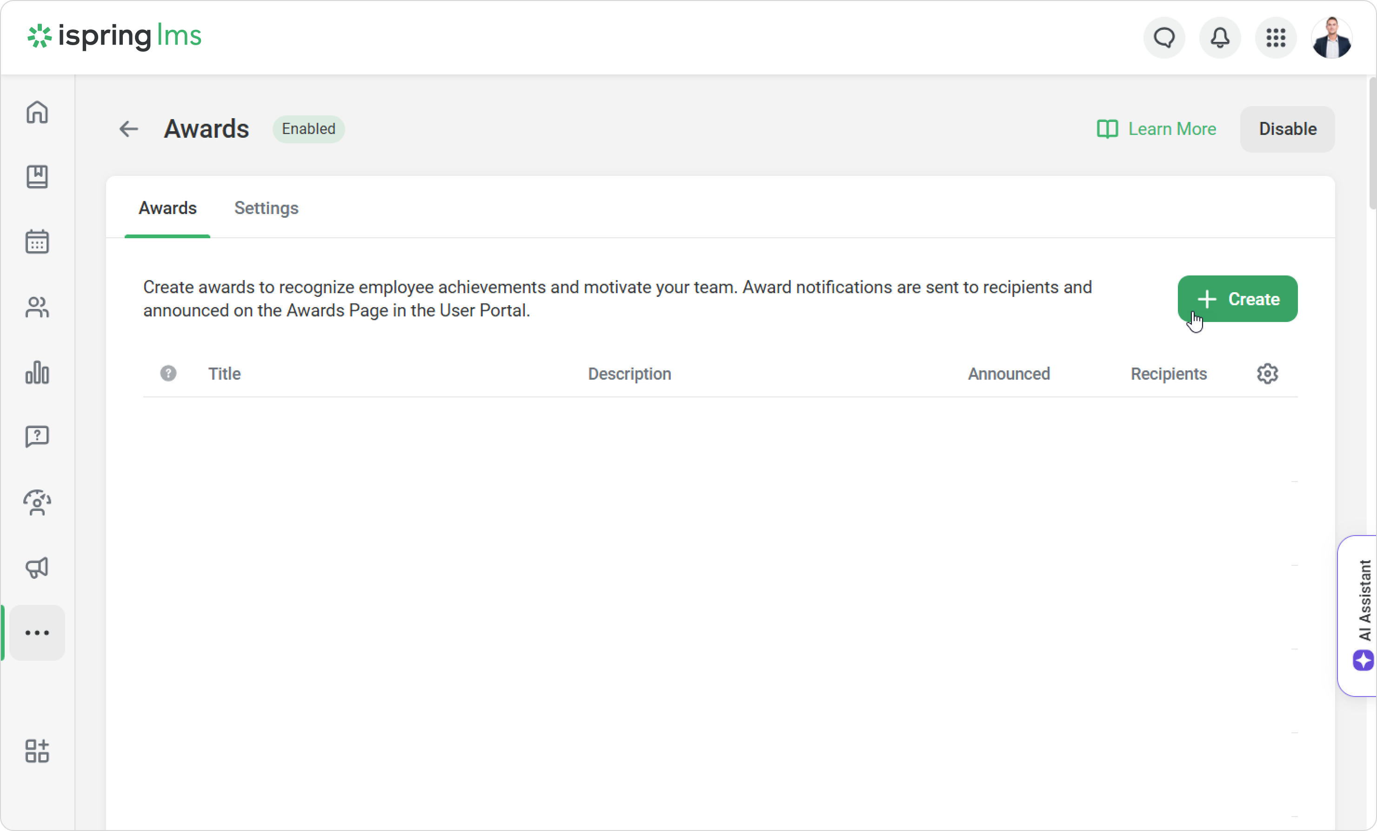Click the green Create button
Viewport: 1377px width, 831px height.
1237,299
